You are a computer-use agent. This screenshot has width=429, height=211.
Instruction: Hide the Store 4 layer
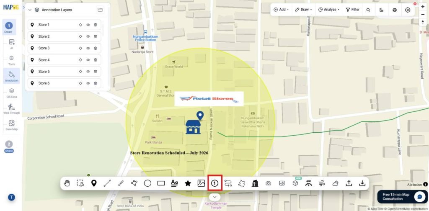coord(88,60)
